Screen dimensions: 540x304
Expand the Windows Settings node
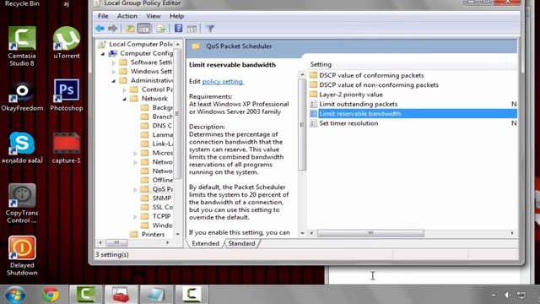(114, 72)
